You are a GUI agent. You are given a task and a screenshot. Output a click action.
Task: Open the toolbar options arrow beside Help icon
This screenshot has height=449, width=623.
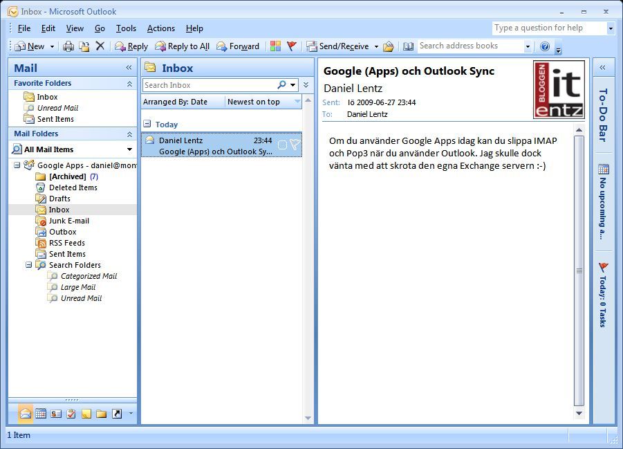[x=558, y=50]
